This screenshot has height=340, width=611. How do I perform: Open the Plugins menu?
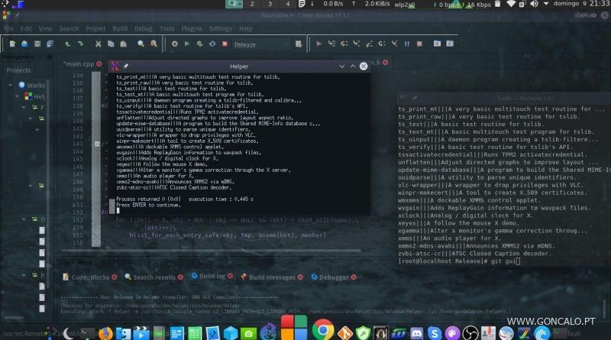pyautogui.click(x=192, y=28)
